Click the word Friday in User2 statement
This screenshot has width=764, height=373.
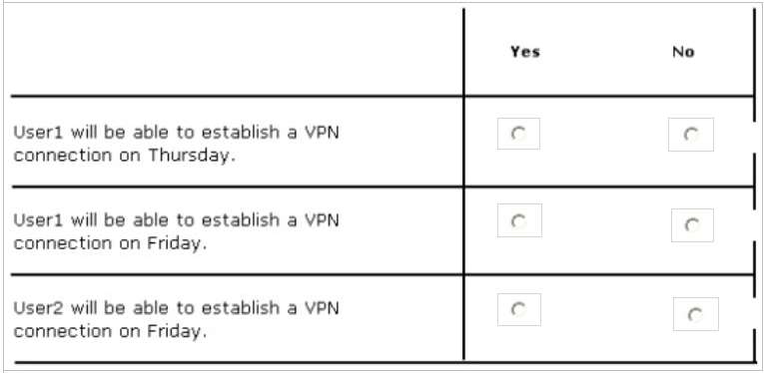[175, 331]
